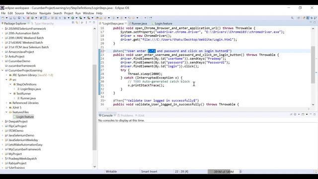Maximize the Console panel
This screenshot has width=318, height=179.
pos(315,114)
